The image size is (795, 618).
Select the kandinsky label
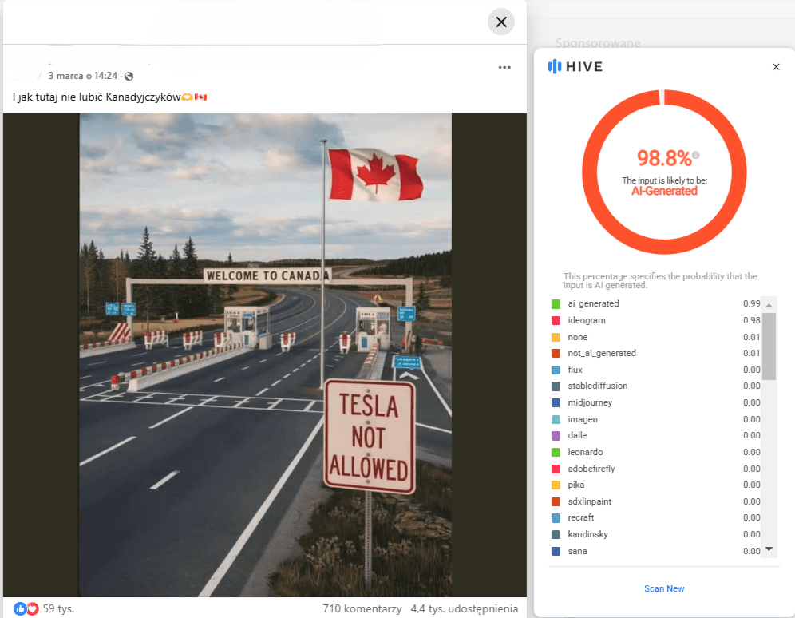point(587,534)
